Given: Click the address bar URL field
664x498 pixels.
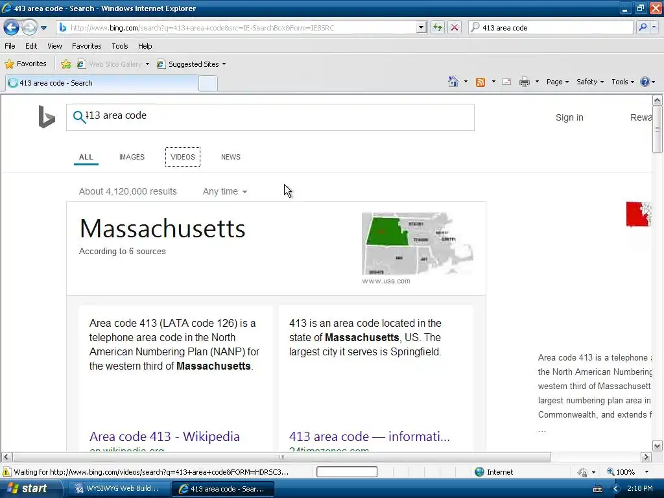Looking at the screenshot, I should point(237,27).
